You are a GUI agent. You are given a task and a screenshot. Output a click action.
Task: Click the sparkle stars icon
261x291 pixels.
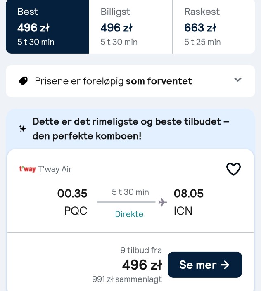coord(22,129)
